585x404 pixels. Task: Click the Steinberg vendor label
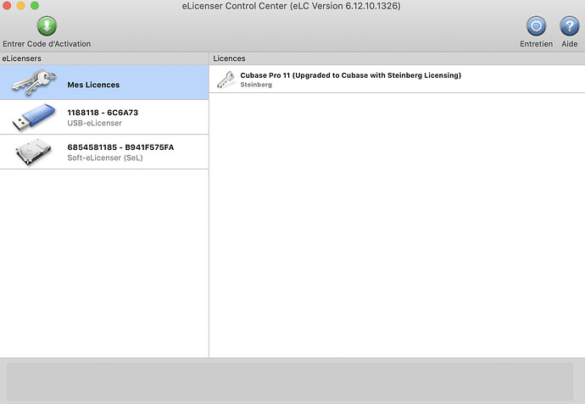click(256, 85)
